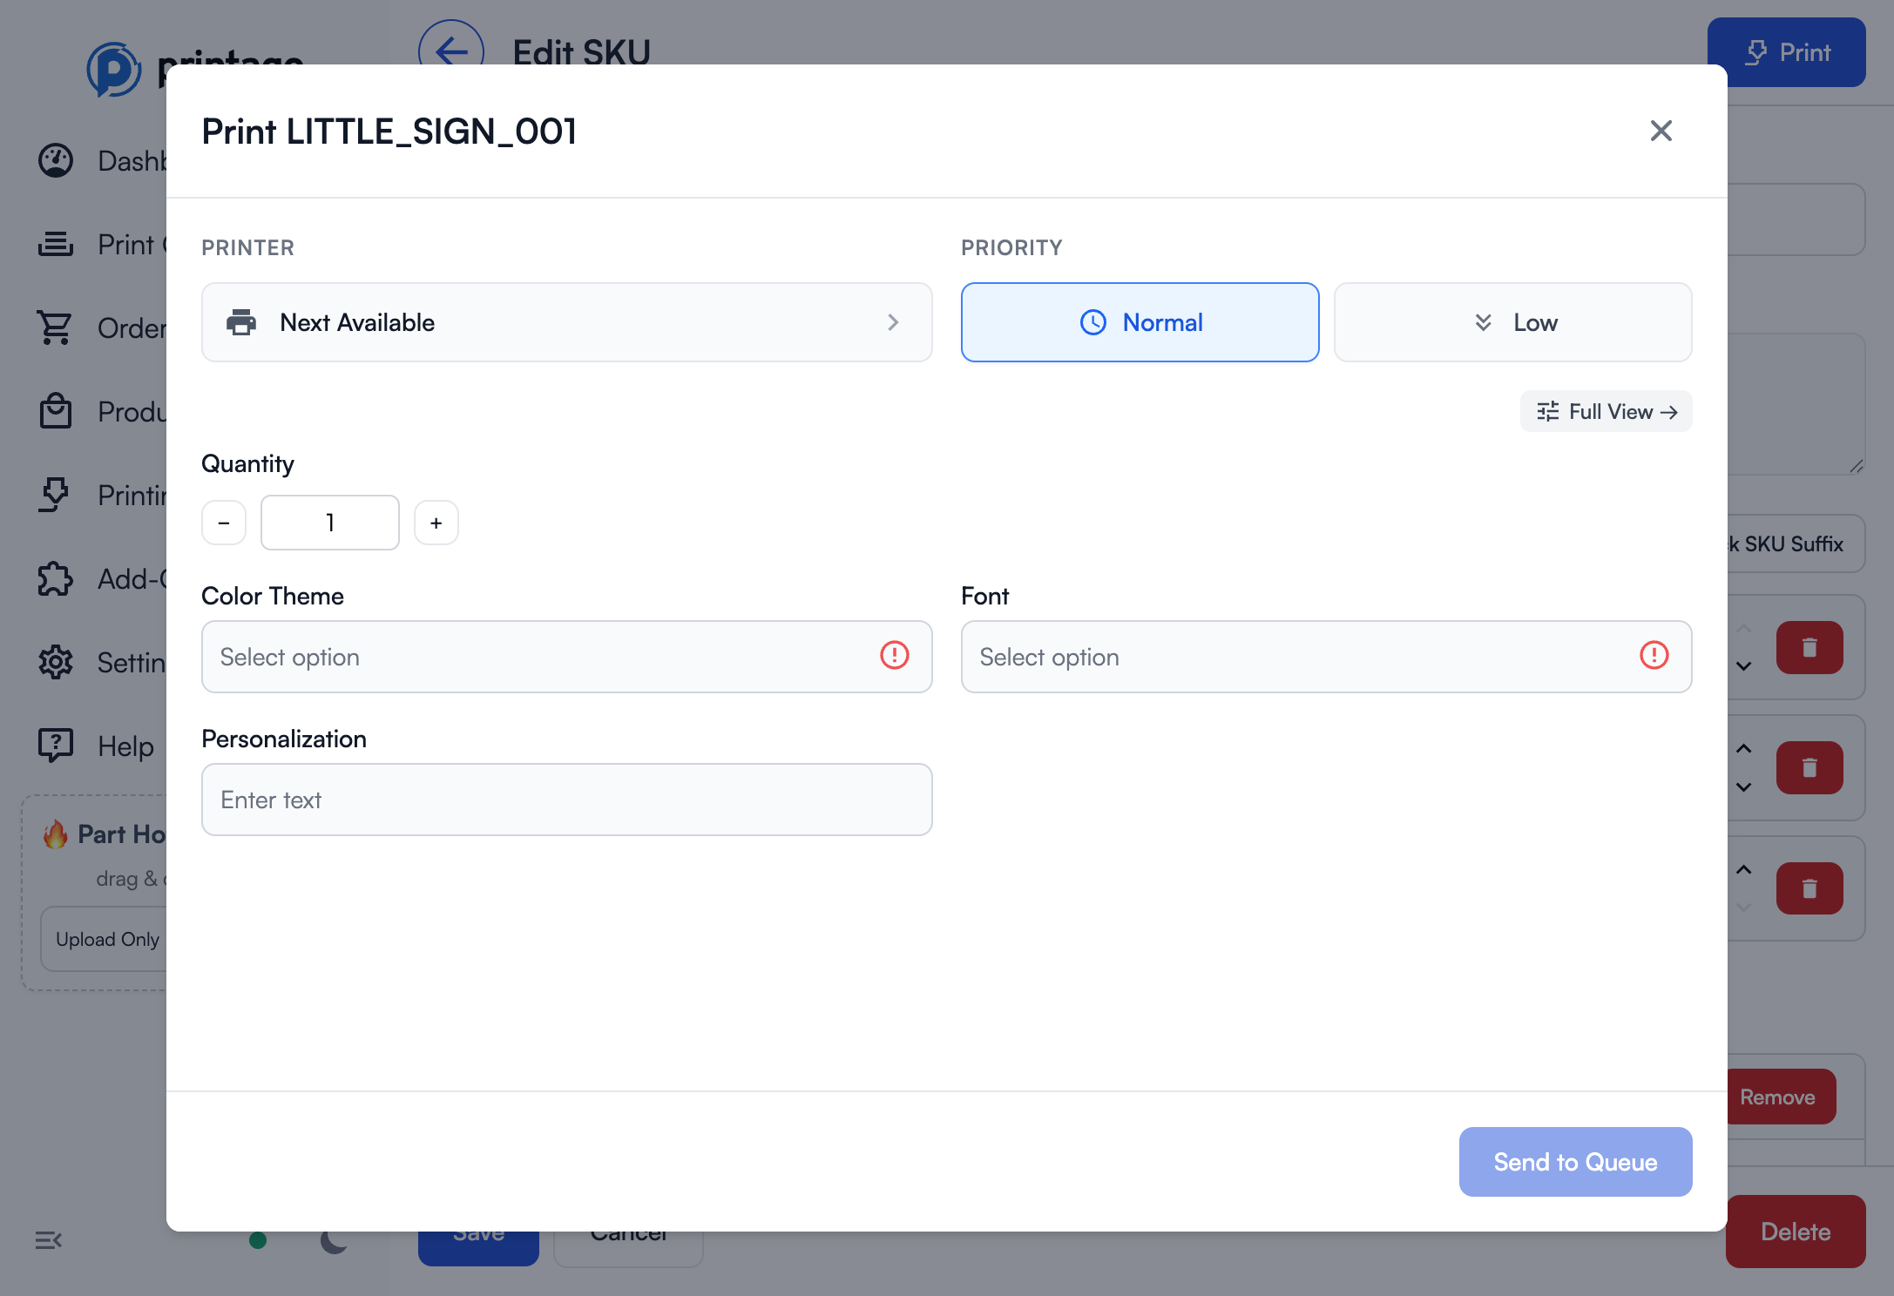Switch priority to Low
1894x1296 pixels.
coord(1512,322)
